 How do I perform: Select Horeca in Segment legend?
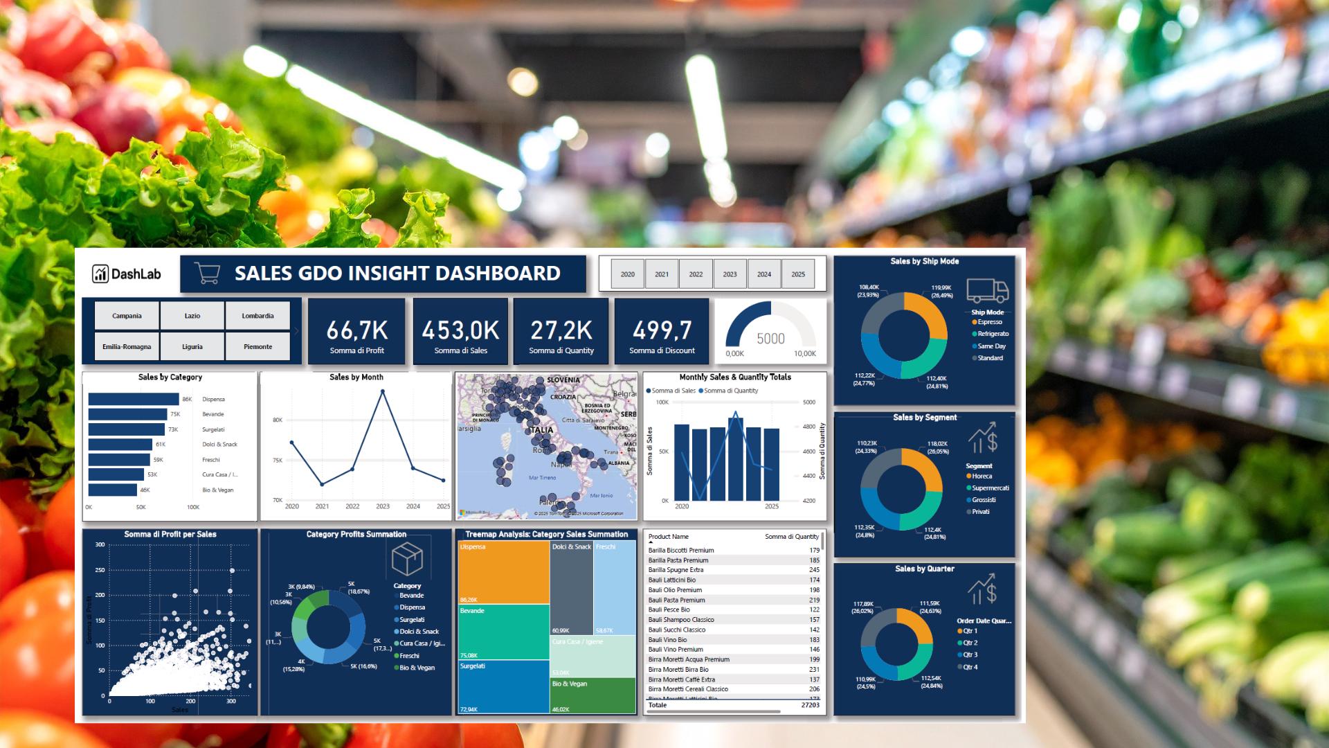[979, 477]
